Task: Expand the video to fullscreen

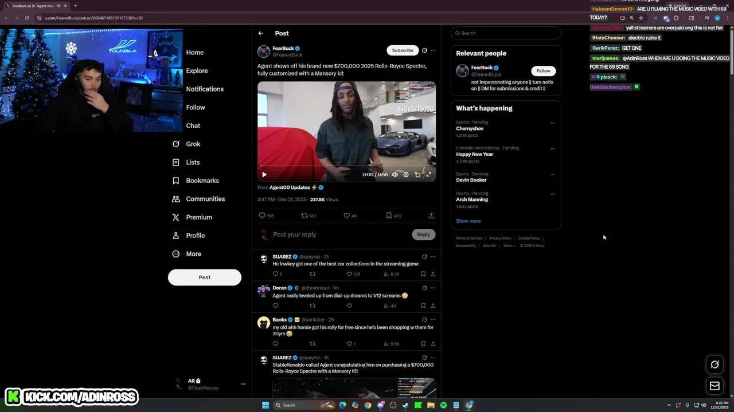Action: 428,175
